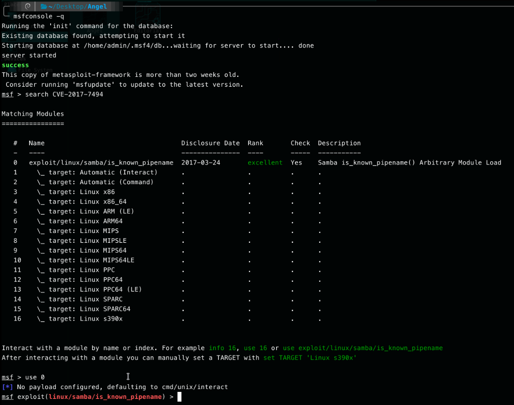The height and width of the screenshot is (405, 514).
Task: Click the 'search CVE-2017-7494' command
Action: point(64,94)
